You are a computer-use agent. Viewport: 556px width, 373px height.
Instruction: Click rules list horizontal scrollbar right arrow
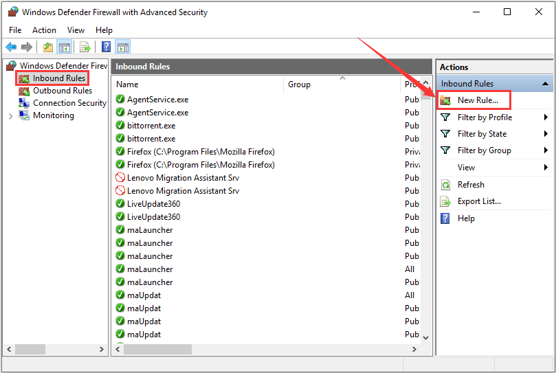[414, 349]
